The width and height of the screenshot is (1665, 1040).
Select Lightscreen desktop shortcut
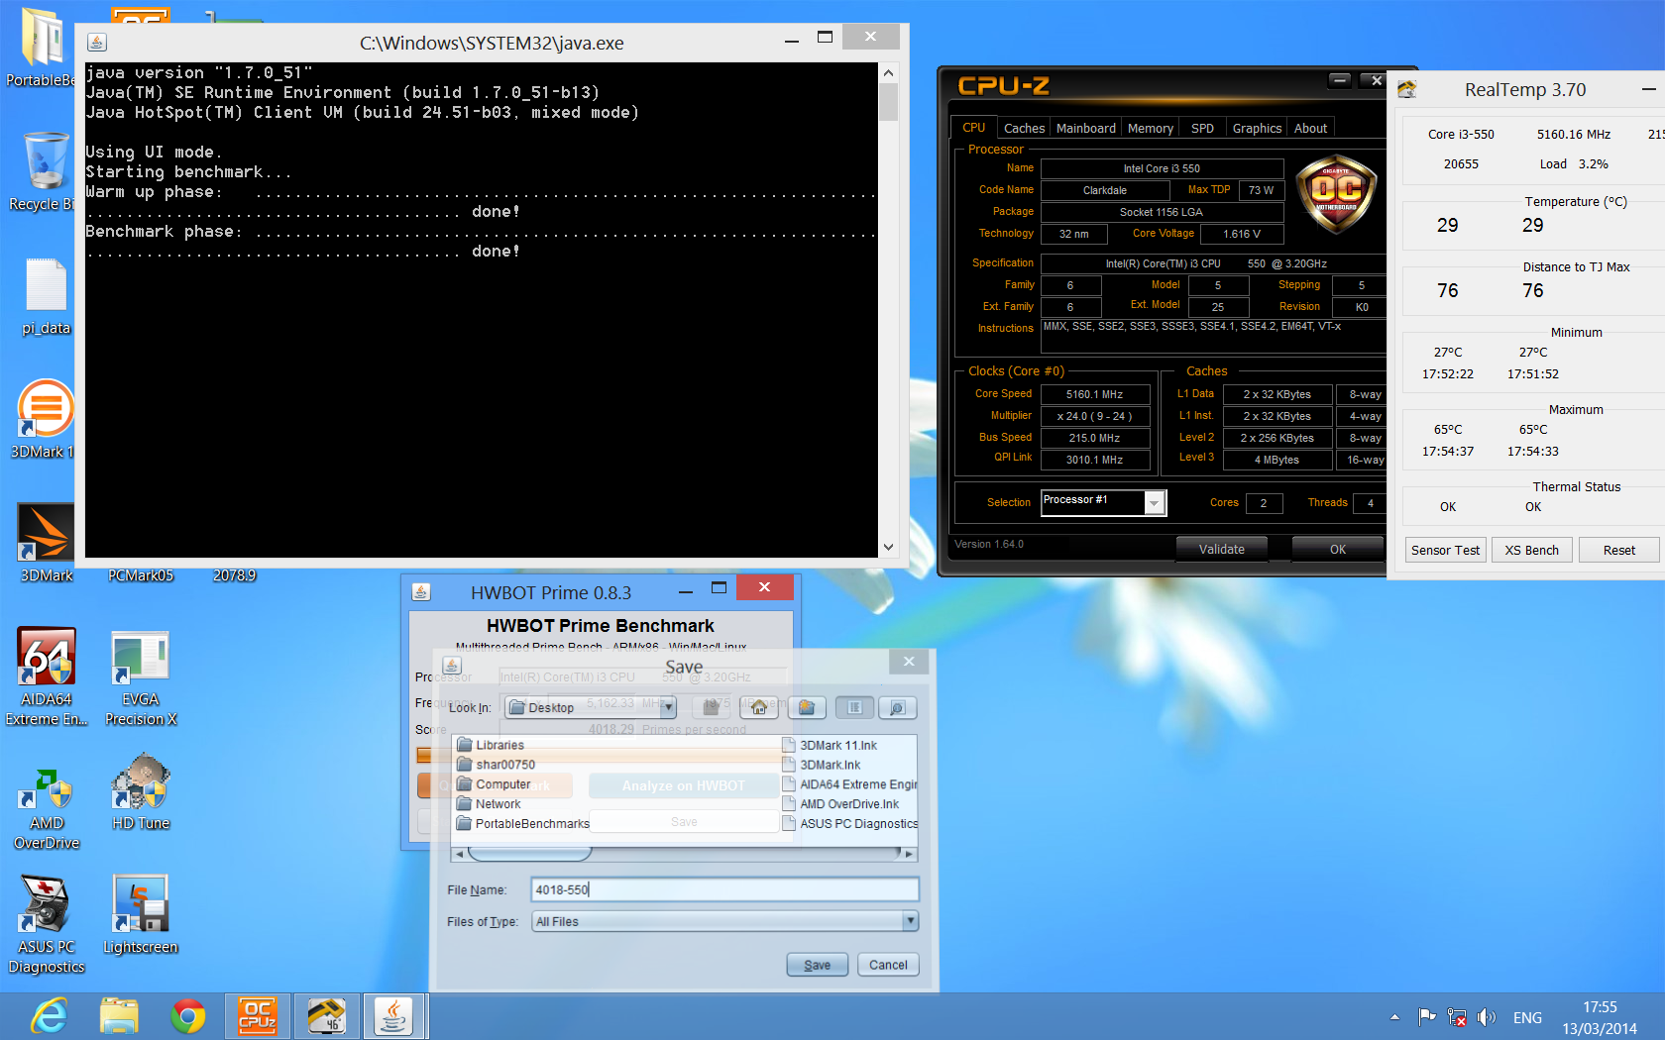(141, 914)
